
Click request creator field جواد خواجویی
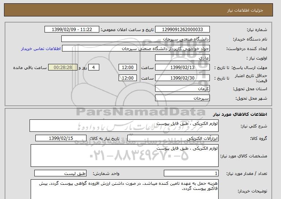click(x=136, y=49)
